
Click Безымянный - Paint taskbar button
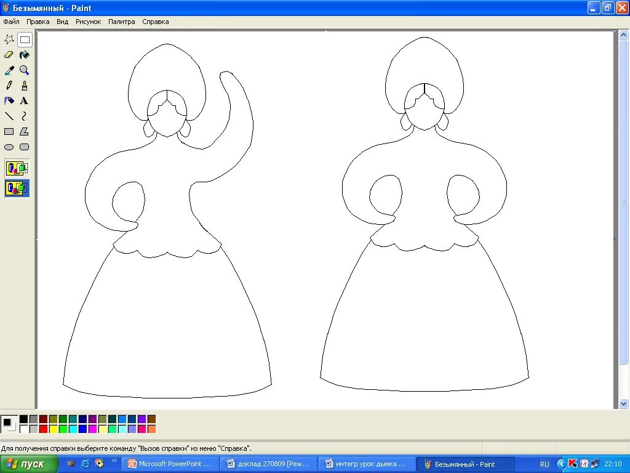(x=466, y=464)
